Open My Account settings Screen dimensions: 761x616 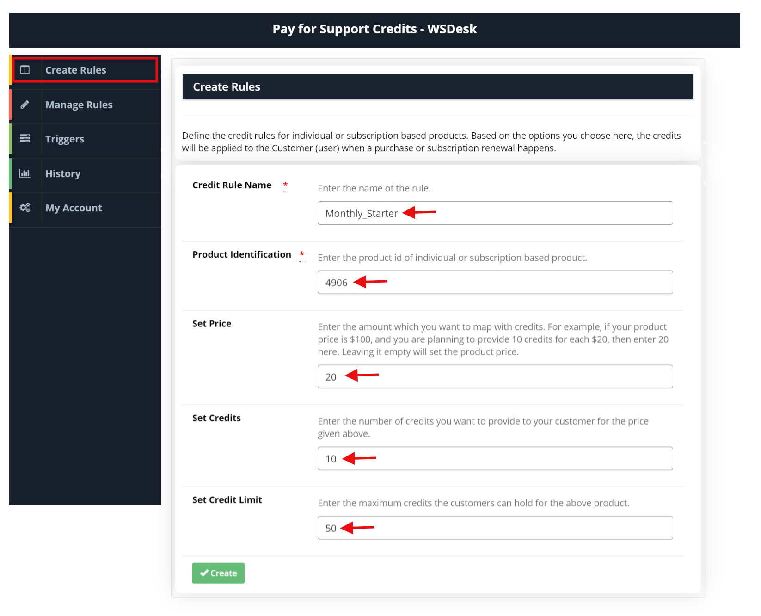pyautogui.click(x=85, y=208)
